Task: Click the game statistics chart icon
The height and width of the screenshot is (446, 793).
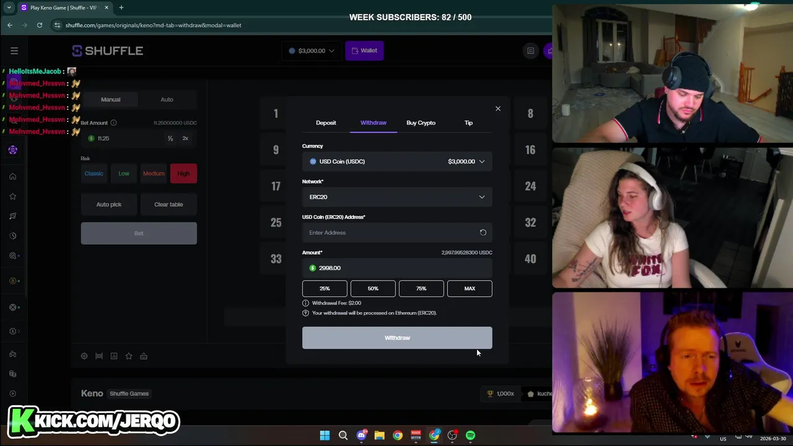Action: 114,356
